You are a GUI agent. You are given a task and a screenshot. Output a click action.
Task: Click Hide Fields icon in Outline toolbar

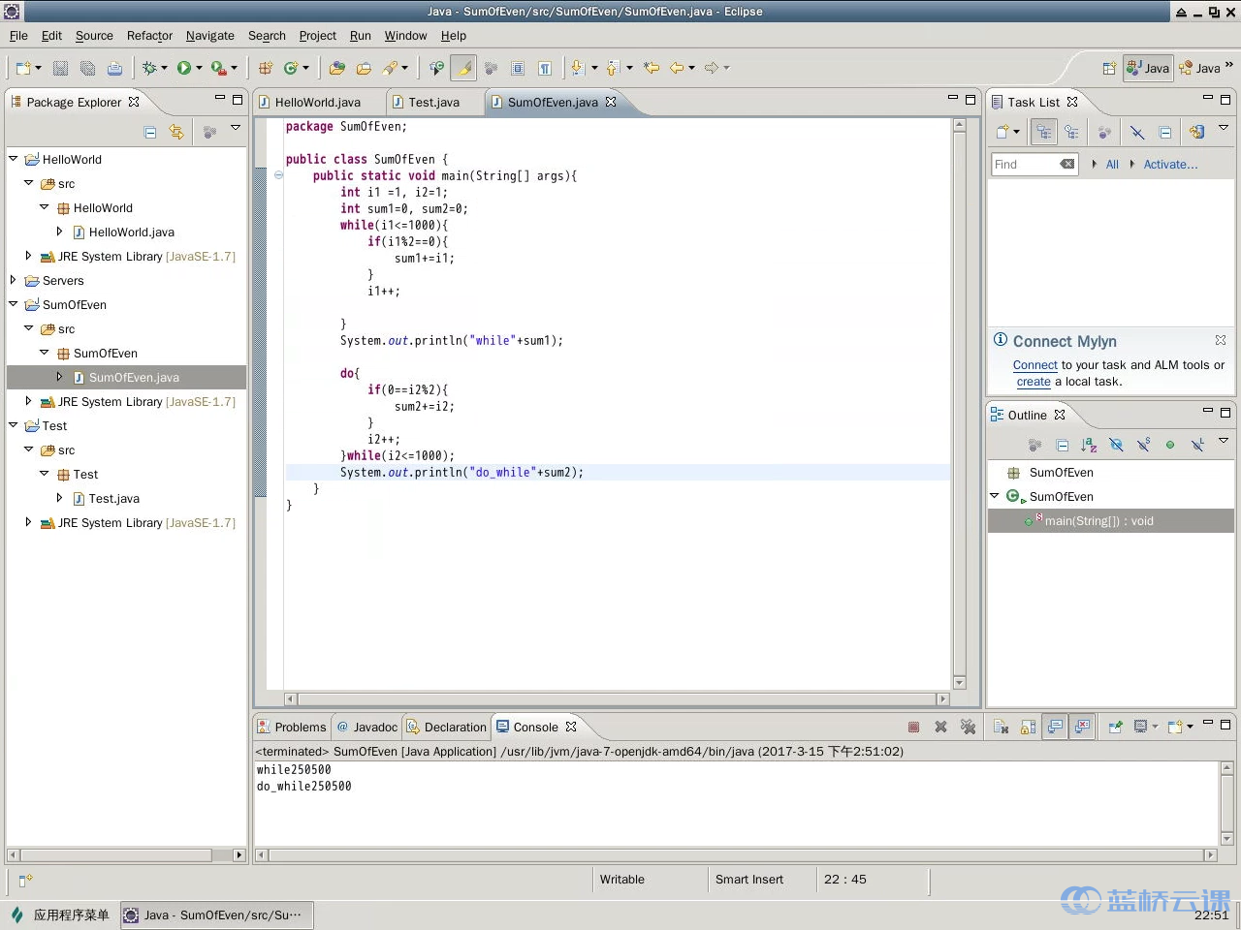pos(1116,445)
